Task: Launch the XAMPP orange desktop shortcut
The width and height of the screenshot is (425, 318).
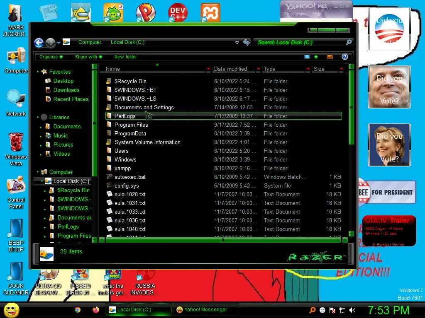Action: pos(210,12)
